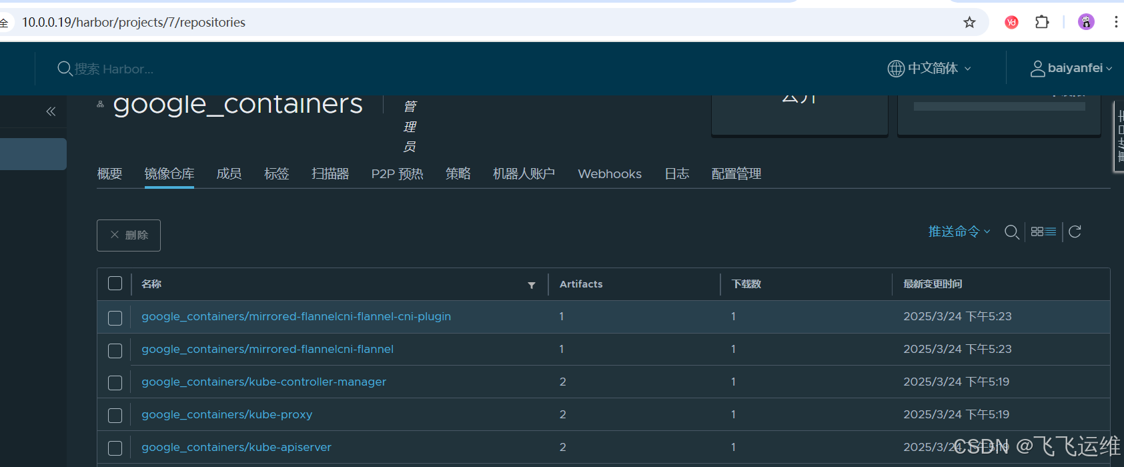Image resolution: width=1124 pixels, height=467 pixels.
Task: Sort by the 名称 column header
Action: click(x=151, y=284)
